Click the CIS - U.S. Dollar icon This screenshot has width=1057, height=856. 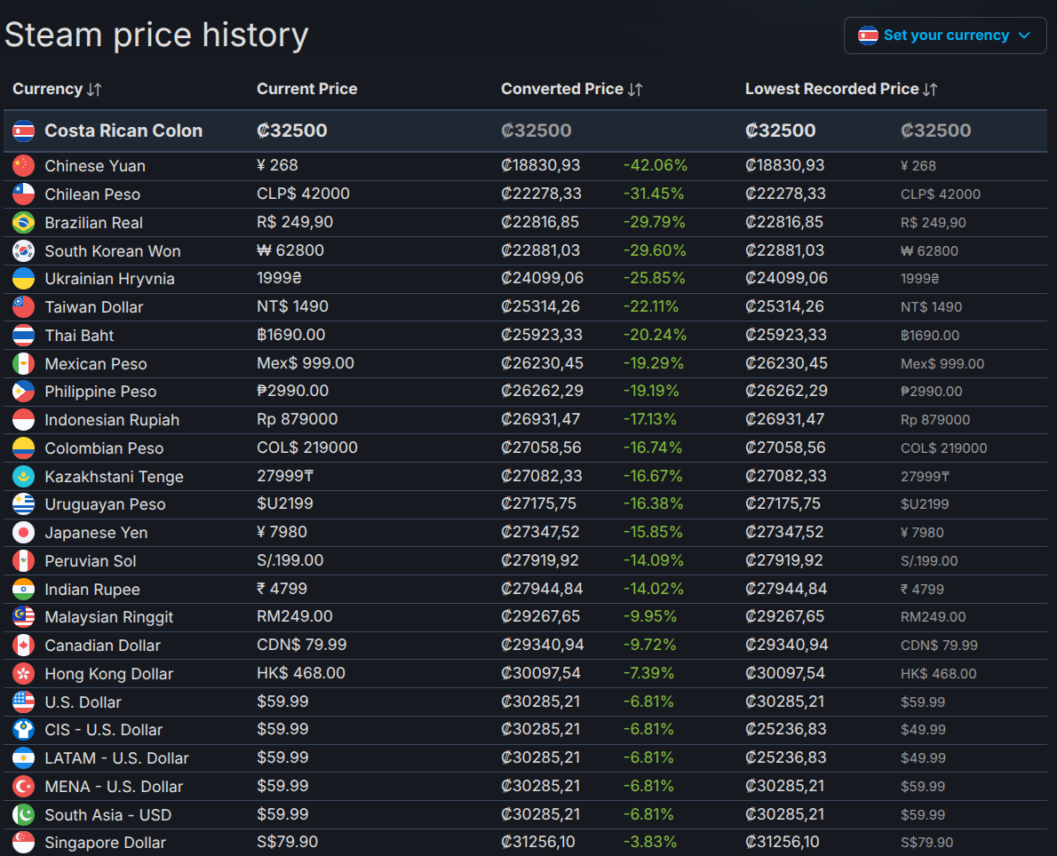24,730
